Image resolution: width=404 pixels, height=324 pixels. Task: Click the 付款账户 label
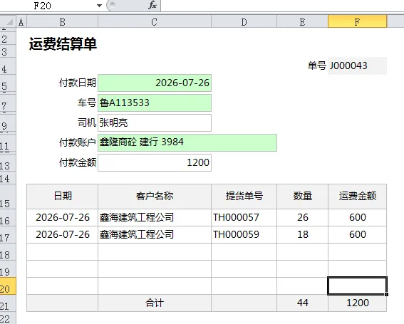[x=78, y=142]
